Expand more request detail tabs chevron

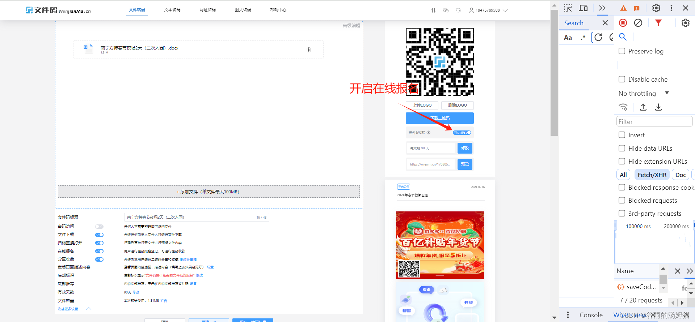(x=690, y=271)
